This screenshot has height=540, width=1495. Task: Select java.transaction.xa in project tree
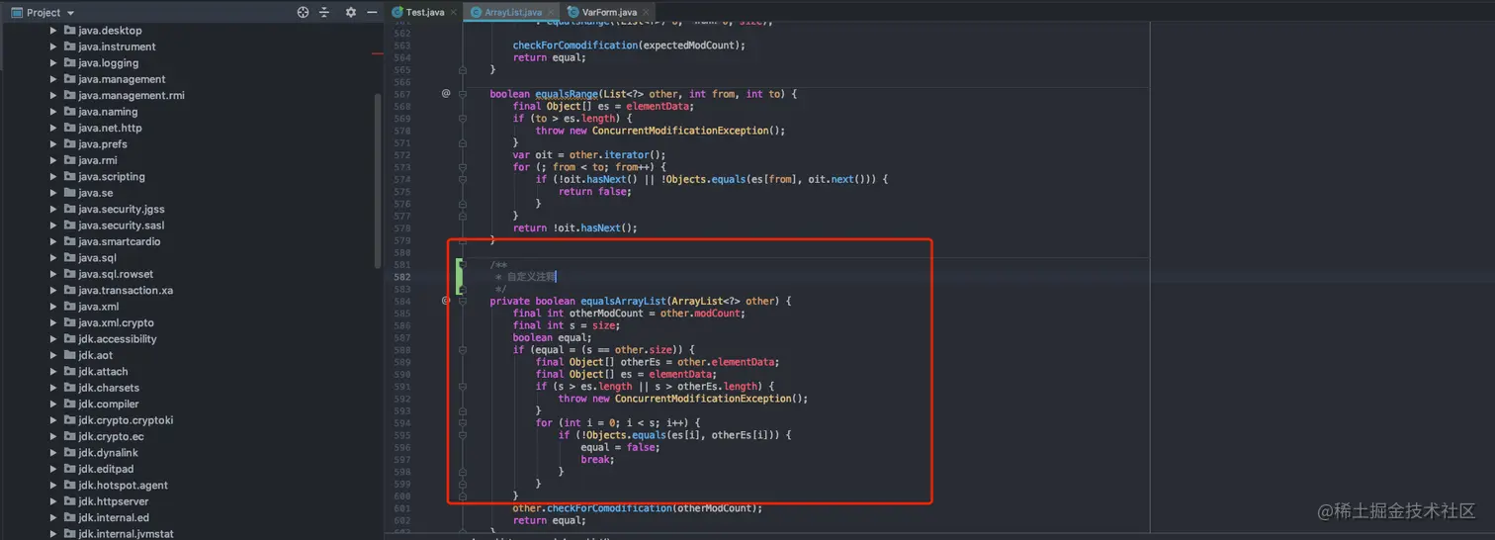click(x=126, y=291)
